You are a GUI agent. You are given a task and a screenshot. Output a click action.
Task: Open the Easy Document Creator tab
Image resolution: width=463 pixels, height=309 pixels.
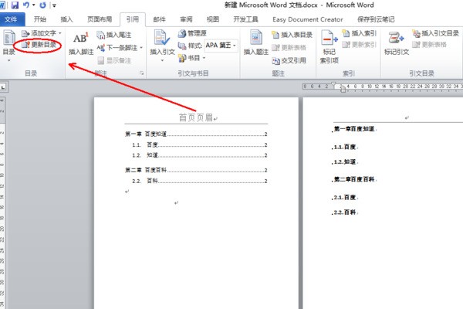click(308, 19)
